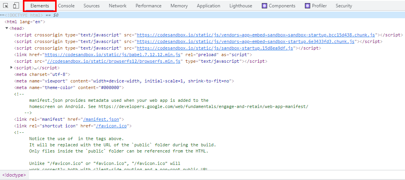Toggle the device toolbar icon
This screenshot has height=180, width=405.
[16, 6]
